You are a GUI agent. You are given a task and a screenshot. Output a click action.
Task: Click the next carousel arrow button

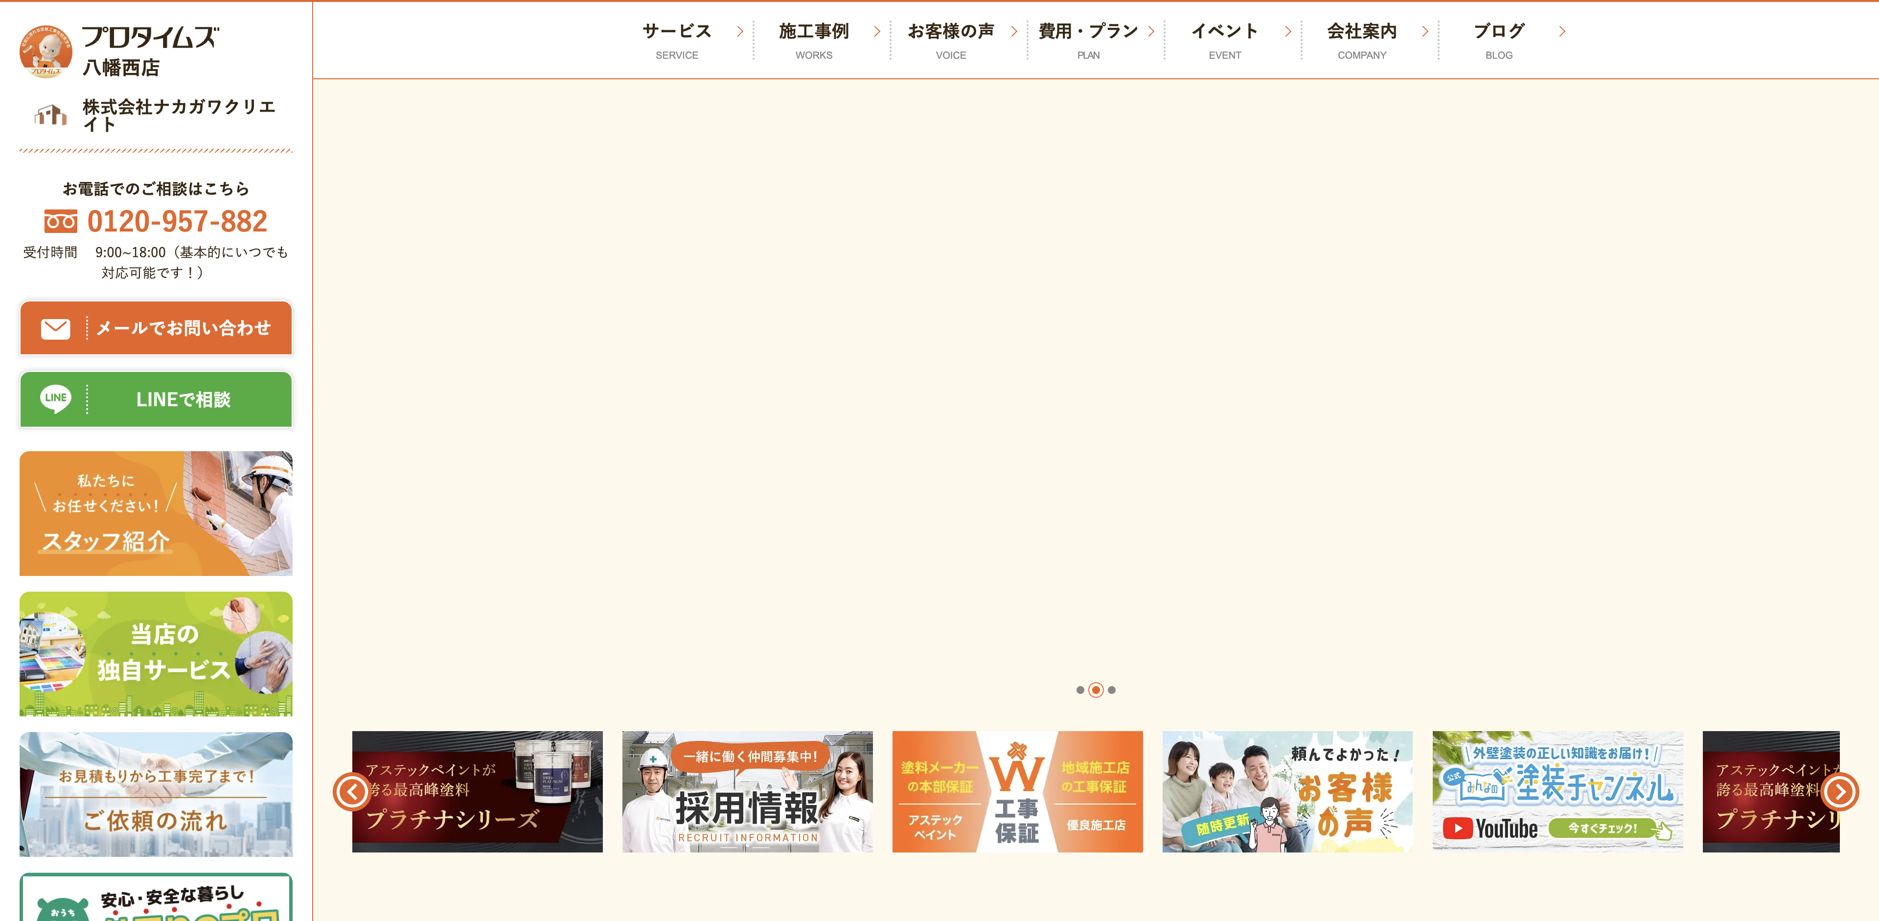pyautogui.click(x=1840, y=792)
